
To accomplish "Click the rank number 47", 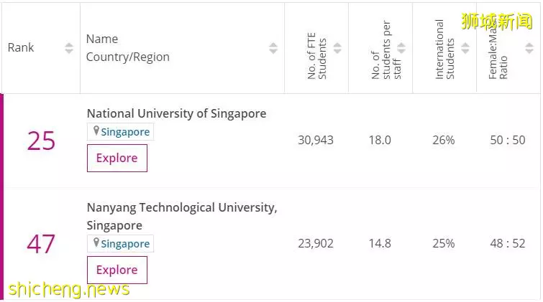I will [x=41, y=244].
